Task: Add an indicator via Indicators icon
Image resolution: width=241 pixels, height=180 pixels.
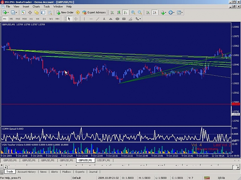Action: point(162,13)
